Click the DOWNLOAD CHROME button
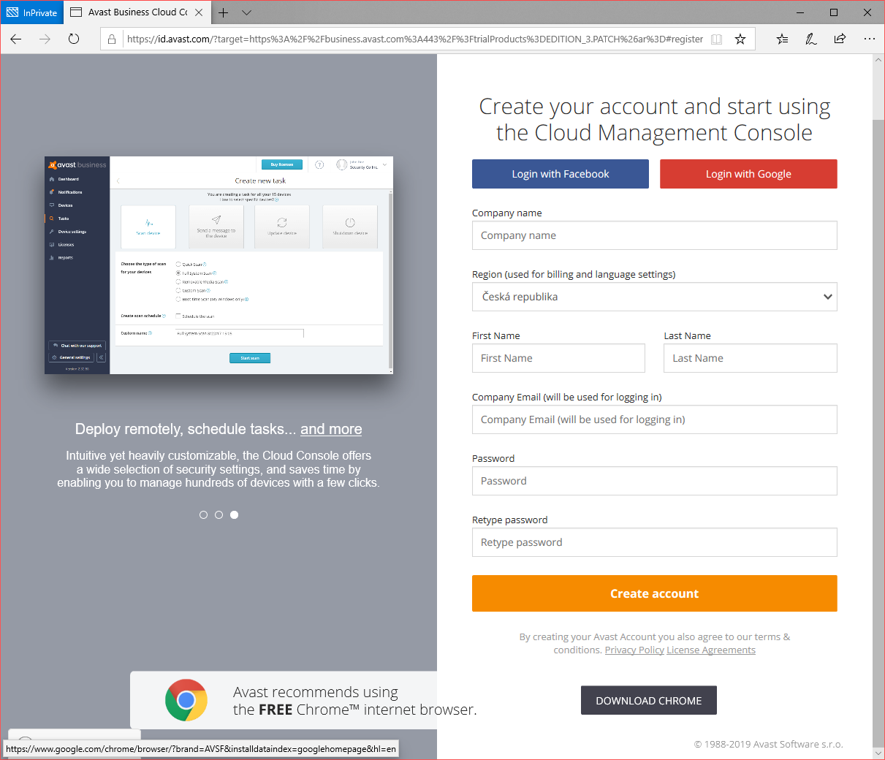The height and width of the screenshot is (760, 885). pyautogui.click(x=649, y=700)
